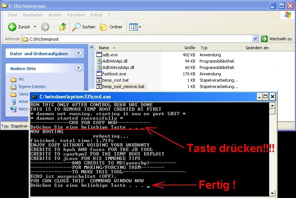The height and width of the screenshot is (198, 296).
Task: Toggle the Ordner folders pane
Action: (112, 27)
